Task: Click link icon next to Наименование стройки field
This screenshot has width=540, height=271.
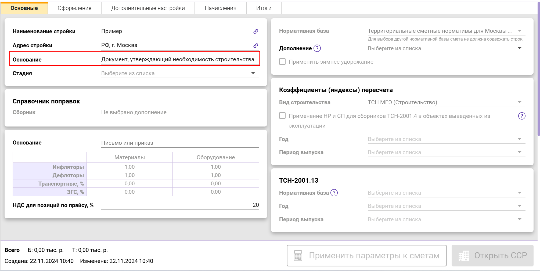Action: tap(255, 31)
